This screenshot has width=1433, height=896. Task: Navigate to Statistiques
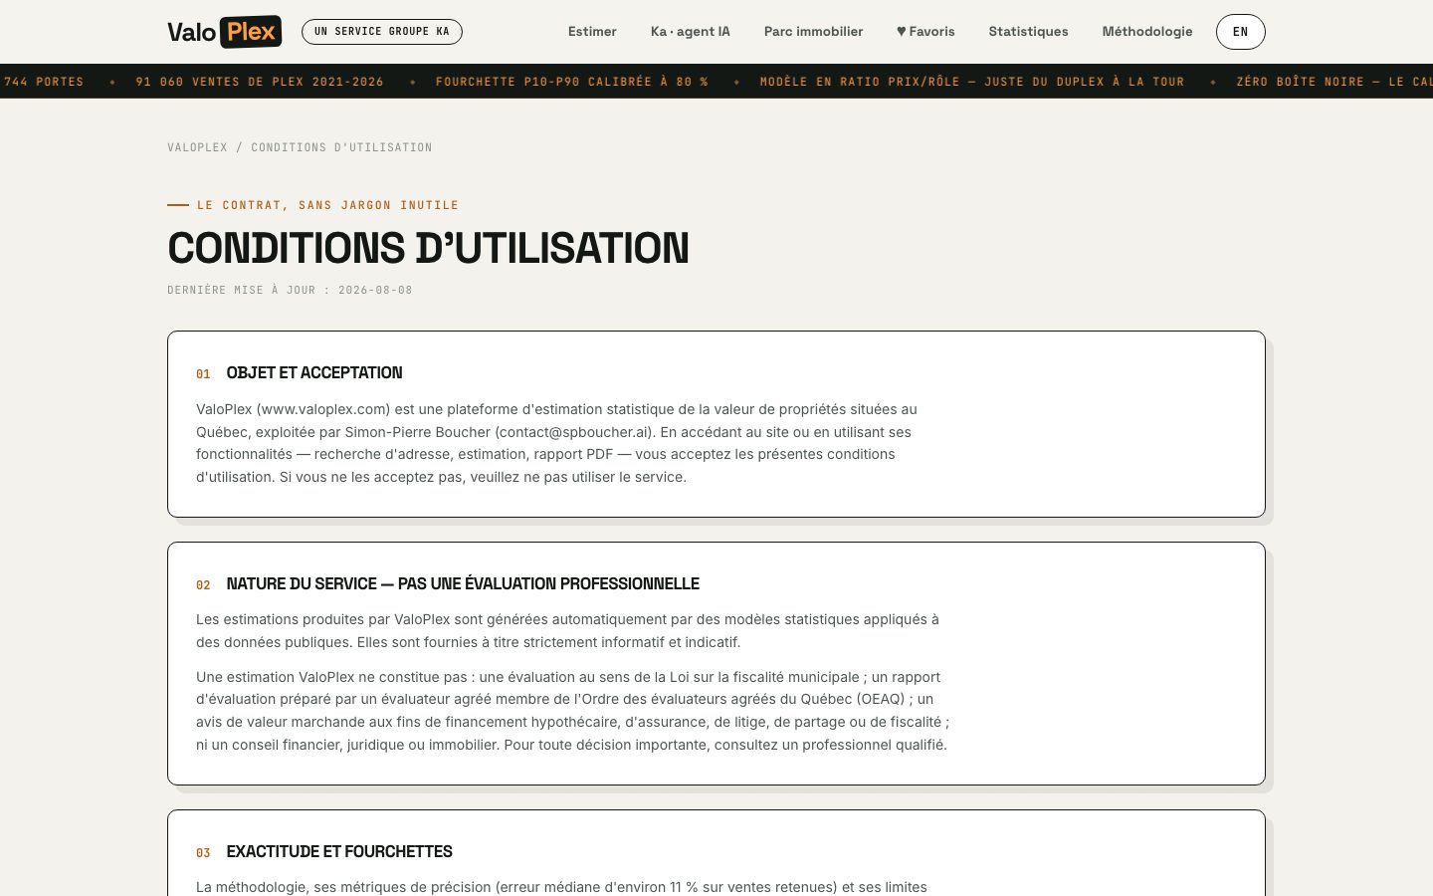(x=1028, y=32)
